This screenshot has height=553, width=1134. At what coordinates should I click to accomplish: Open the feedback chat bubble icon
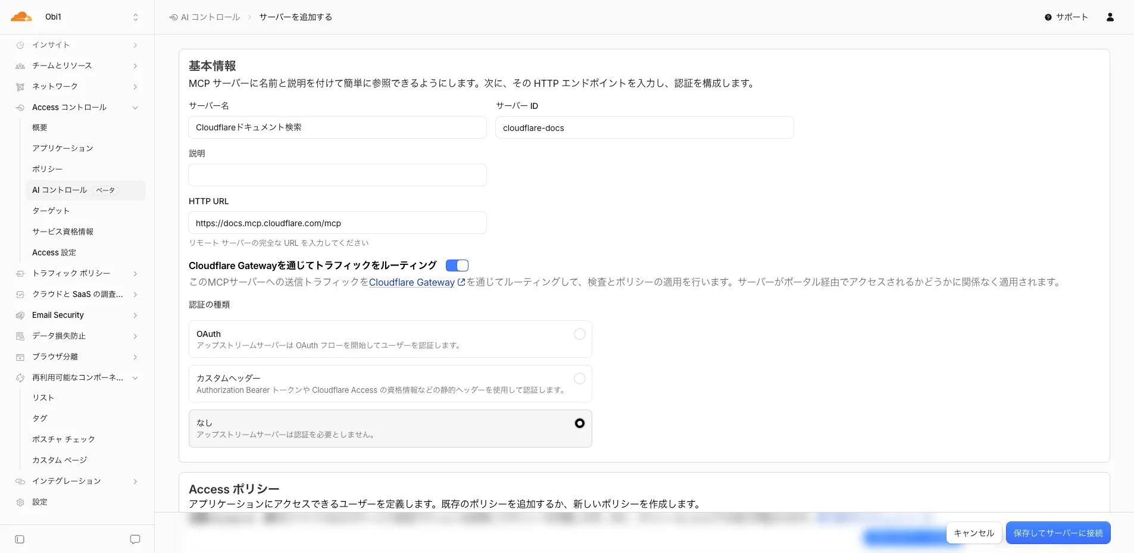click(x=135, y=539)
